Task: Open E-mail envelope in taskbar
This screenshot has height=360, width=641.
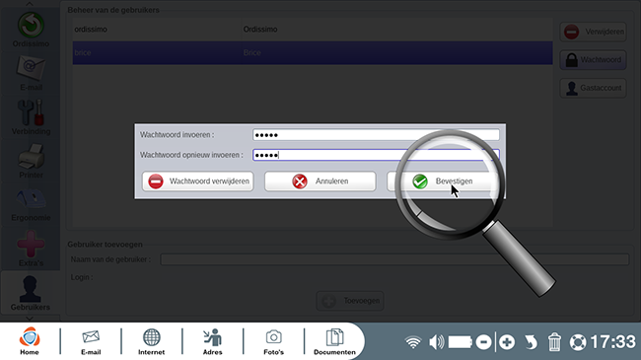Action: [91, 341]
